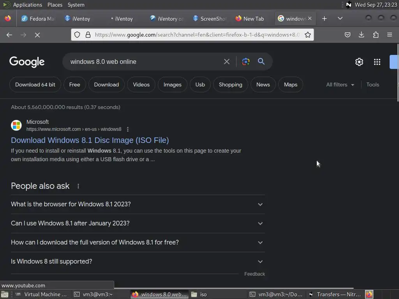
Task: Save page to Pocket
Action: pyautogui.click(x=347, y=35)
